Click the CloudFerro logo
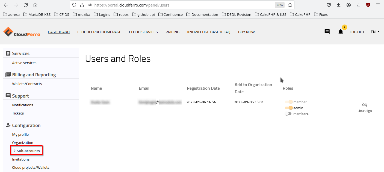 pos(22,32)
